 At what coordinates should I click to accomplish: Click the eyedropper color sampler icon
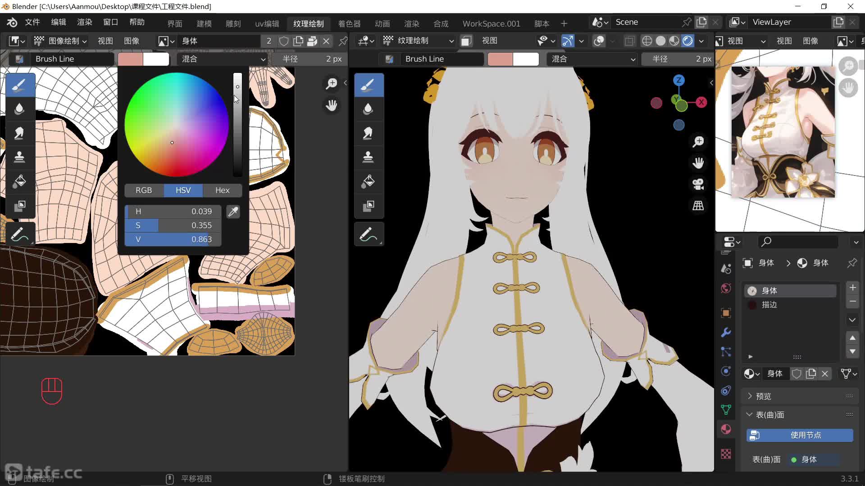click(x=233, y=211)
